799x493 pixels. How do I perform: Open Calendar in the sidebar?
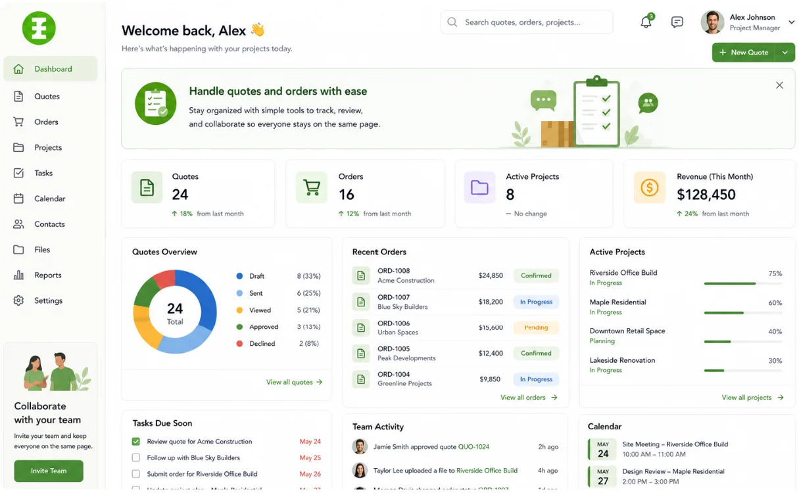tap(51, 199)
